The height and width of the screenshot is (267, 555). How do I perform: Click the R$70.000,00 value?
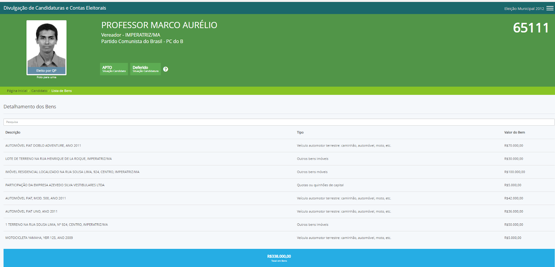tap(514, 145)
